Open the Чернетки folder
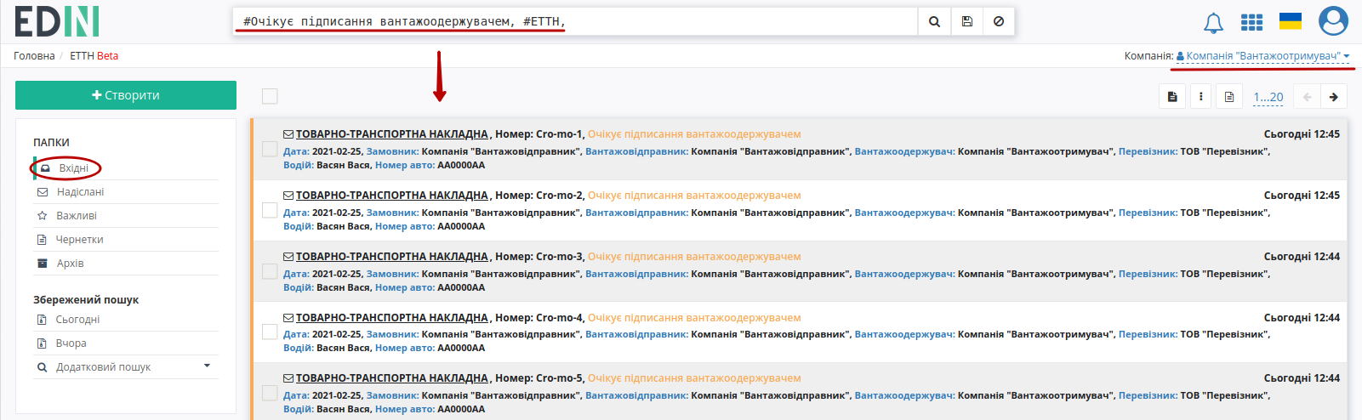 click(x=126, y=240)
